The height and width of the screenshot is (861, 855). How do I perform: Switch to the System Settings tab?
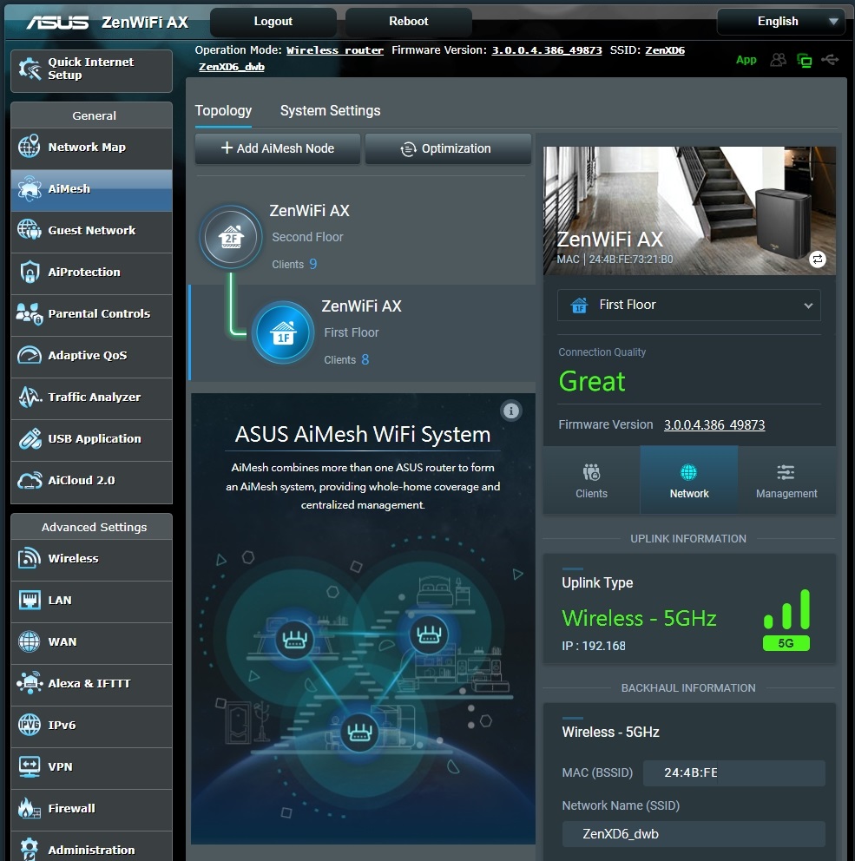coord(330,111)
